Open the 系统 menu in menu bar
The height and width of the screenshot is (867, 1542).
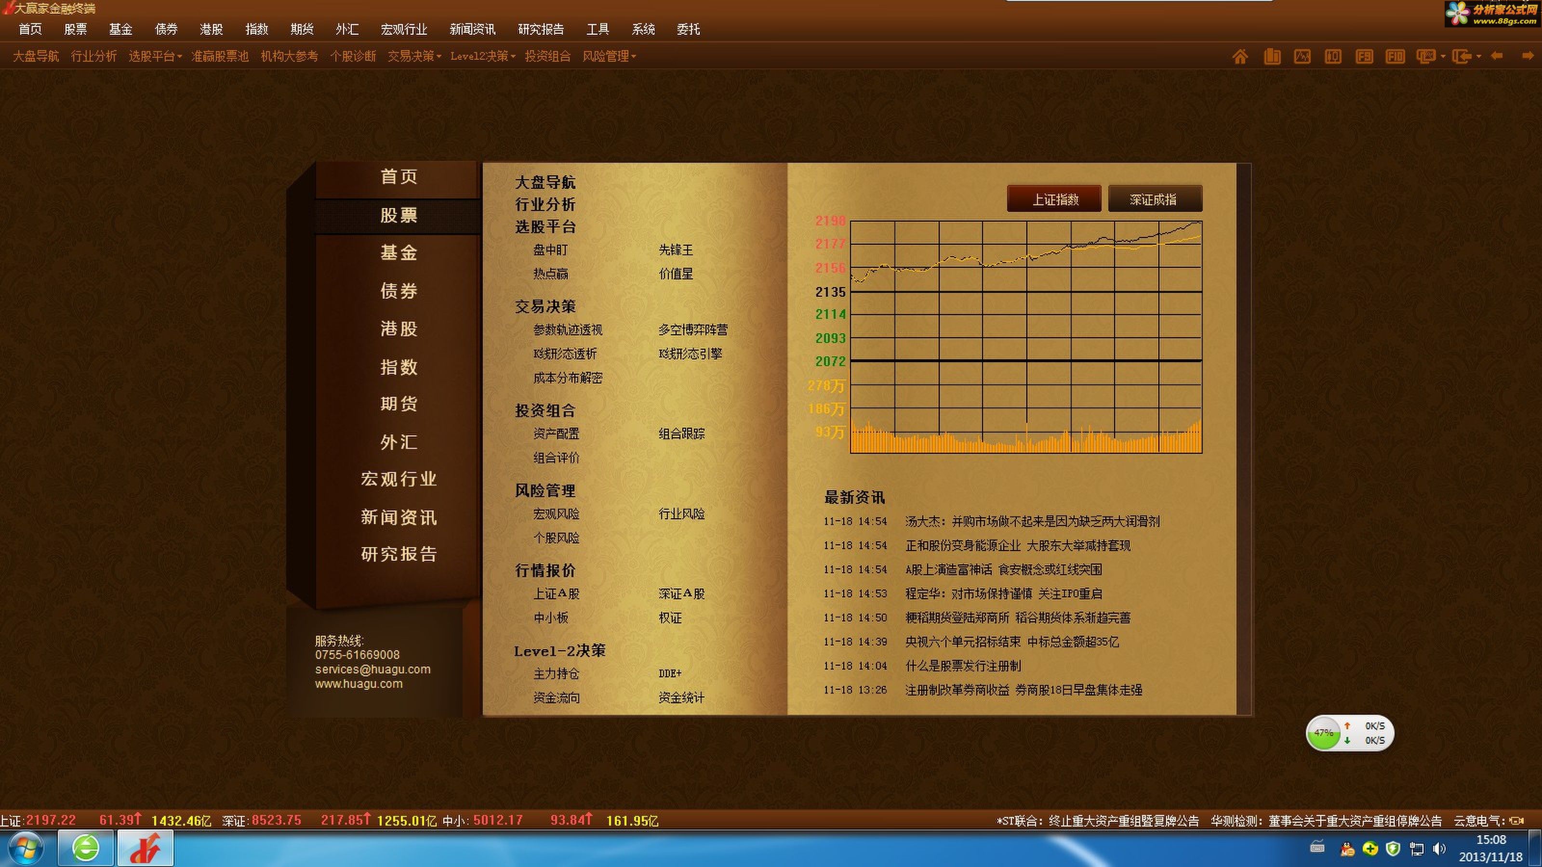pos(643,29)
